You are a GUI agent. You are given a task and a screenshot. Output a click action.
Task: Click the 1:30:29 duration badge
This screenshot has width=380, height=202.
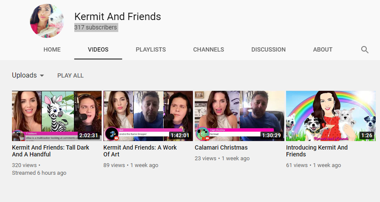[272, 136]
